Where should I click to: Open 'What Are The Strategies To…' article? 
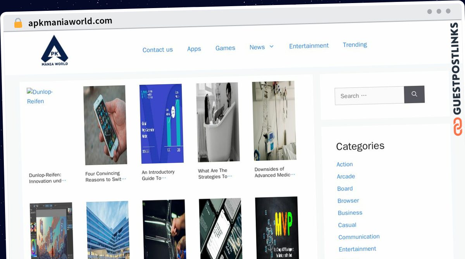click(x=215, y=174)
